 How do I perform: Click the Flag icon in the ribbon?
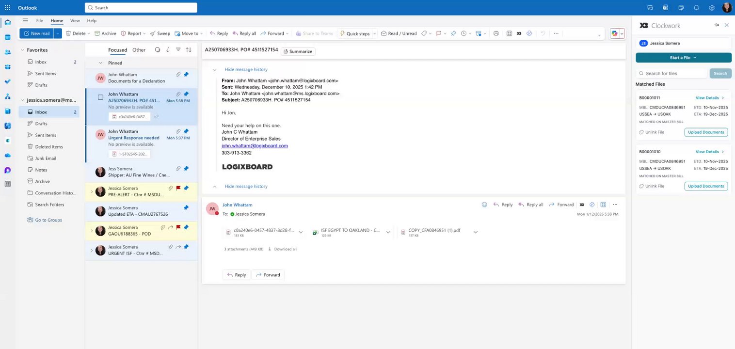pos(438,33)
